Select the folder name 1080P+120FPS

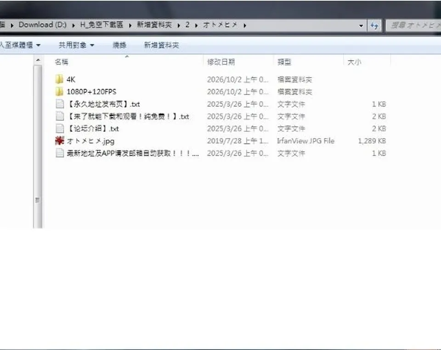(91, 92)
